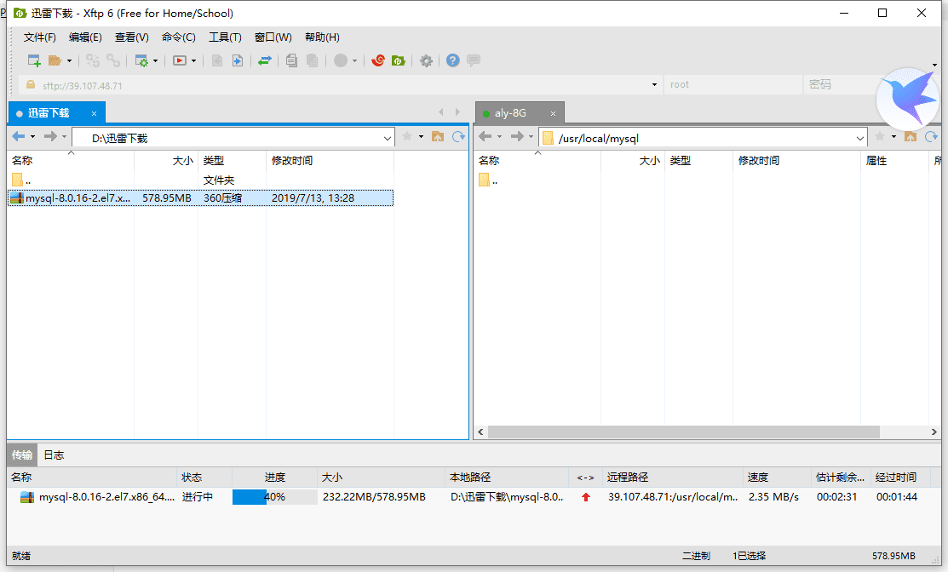Launch Xshell from the red swirl icon
Viewport: 948px width, 572px height.
click(x=378, y=60)
